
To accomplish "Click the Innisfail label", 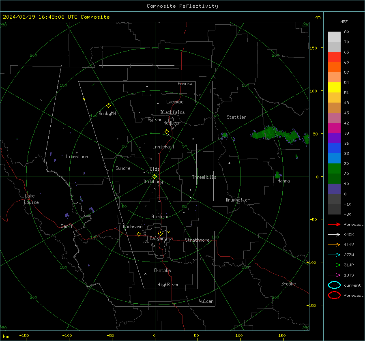I will (x=163, y=147).
